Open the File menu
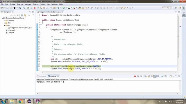Screen dimensions: 186x104 coord(2,4)
